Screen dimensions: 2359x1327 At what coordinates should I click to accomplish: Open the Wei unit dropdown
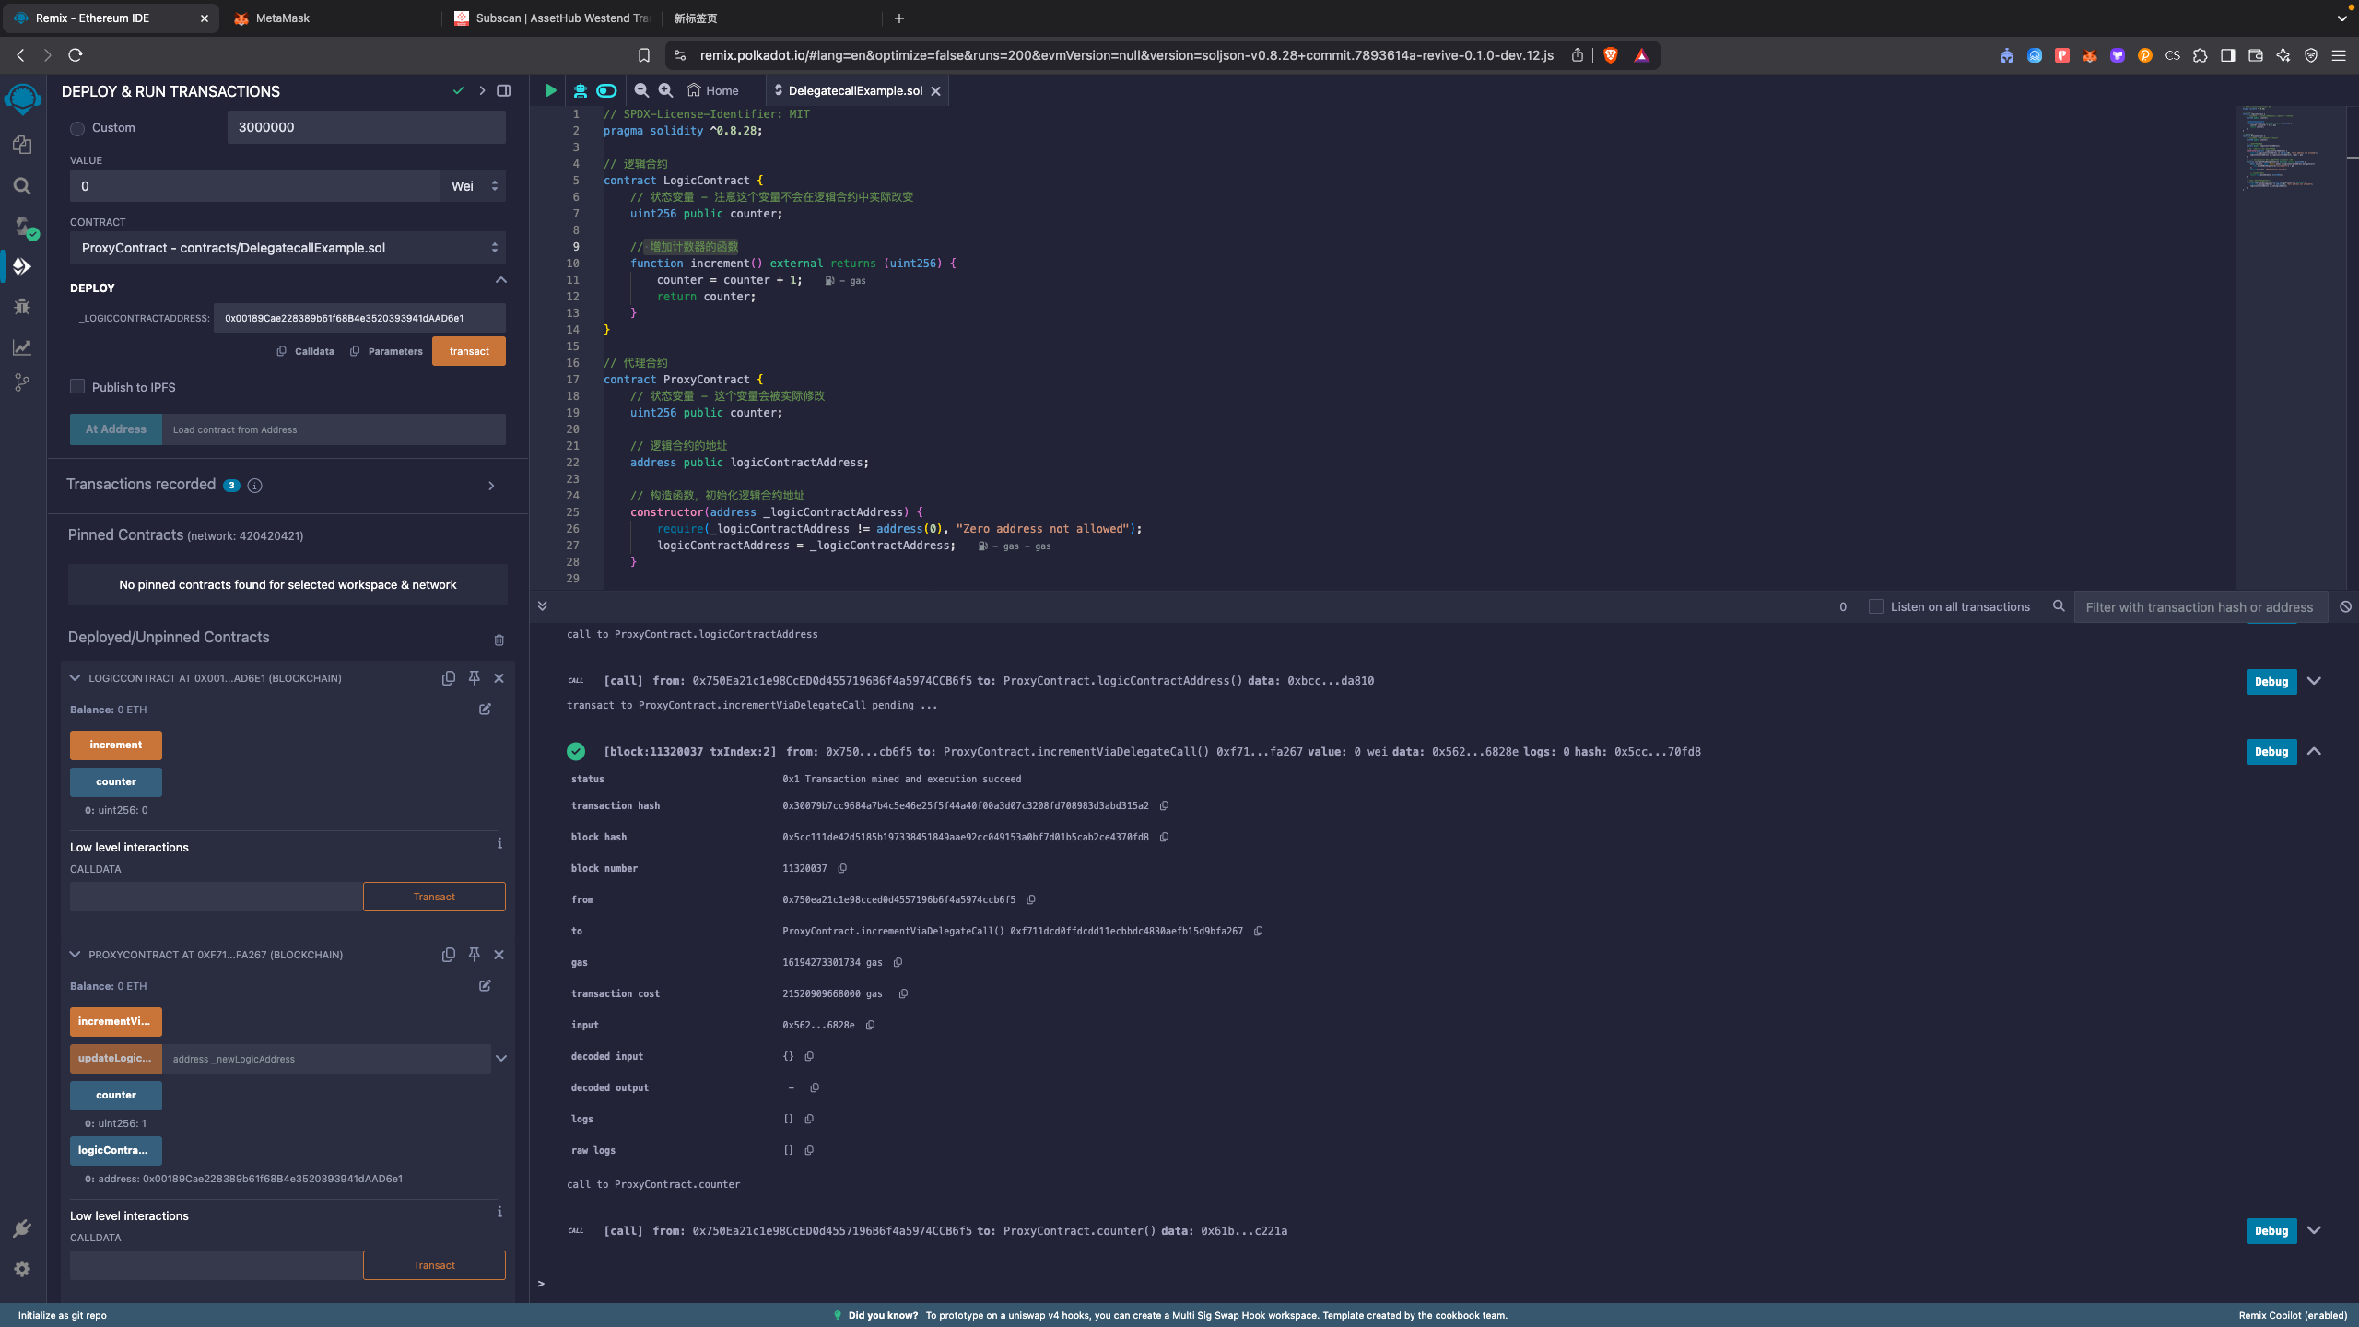(474, 186)
